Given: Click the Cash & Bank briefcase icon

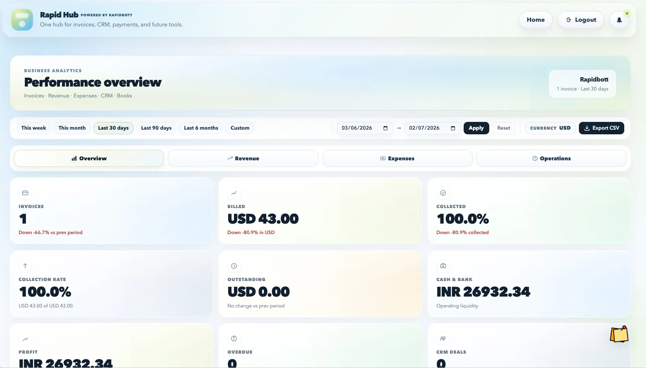Looking at the screenshot, I should [x=443, y=266].
